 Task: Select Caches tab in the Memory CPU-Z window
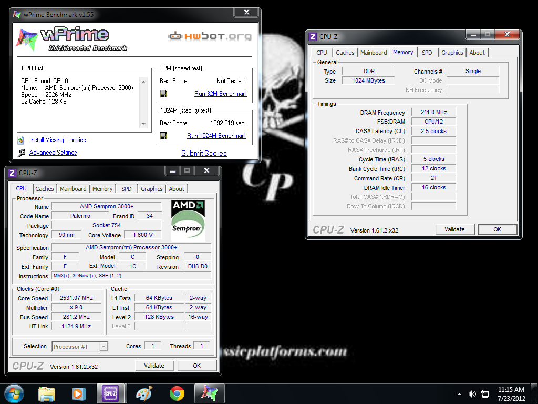click(x=345, y=53)
